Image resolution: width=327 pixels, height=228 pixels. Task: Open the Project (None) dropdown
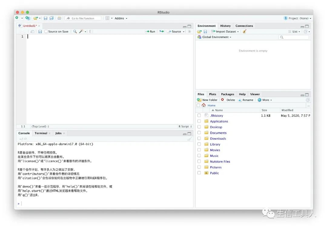click(298, 18)
